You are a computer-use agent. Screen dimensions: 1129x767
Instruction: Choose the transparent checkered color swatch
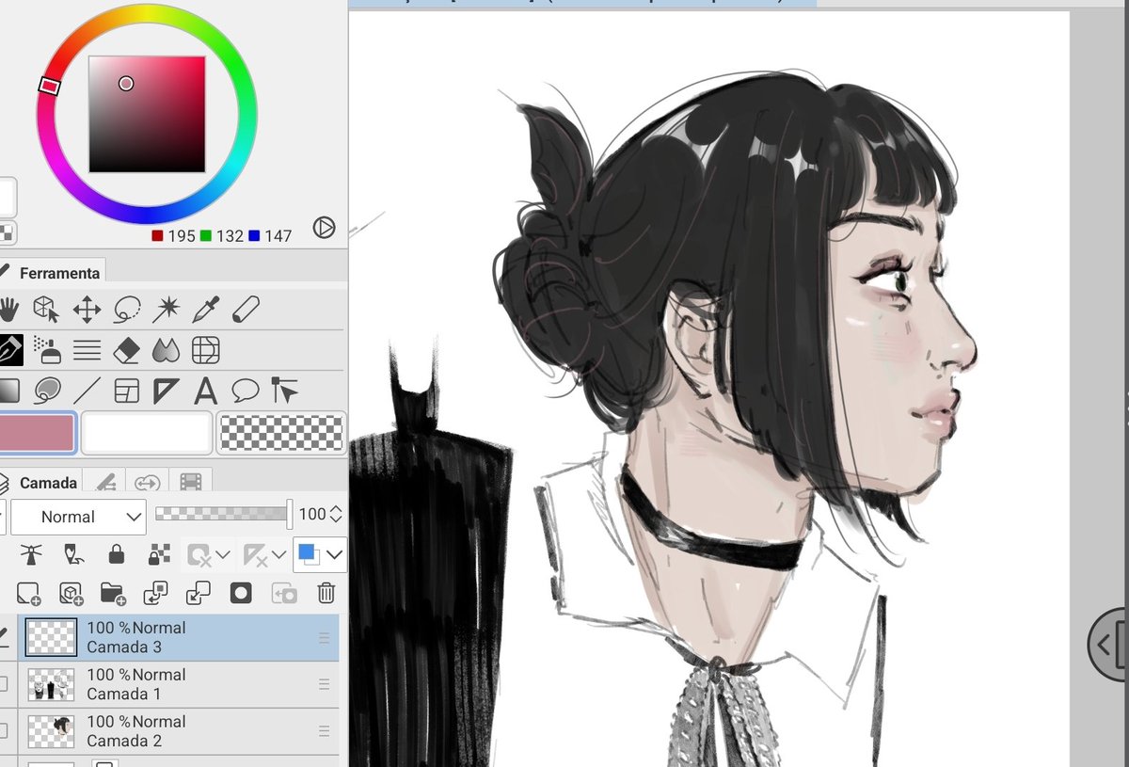(281, 433)
